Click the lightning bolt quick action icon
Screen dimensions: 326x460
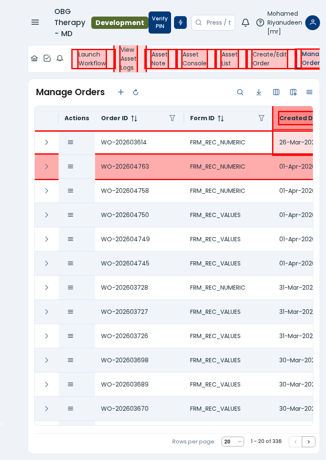pyautogui.click(x=180, y=23)
